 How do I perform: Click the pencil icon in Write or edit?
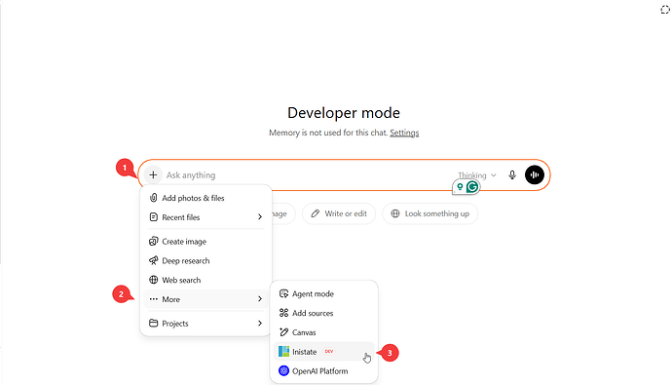(315, 213)
